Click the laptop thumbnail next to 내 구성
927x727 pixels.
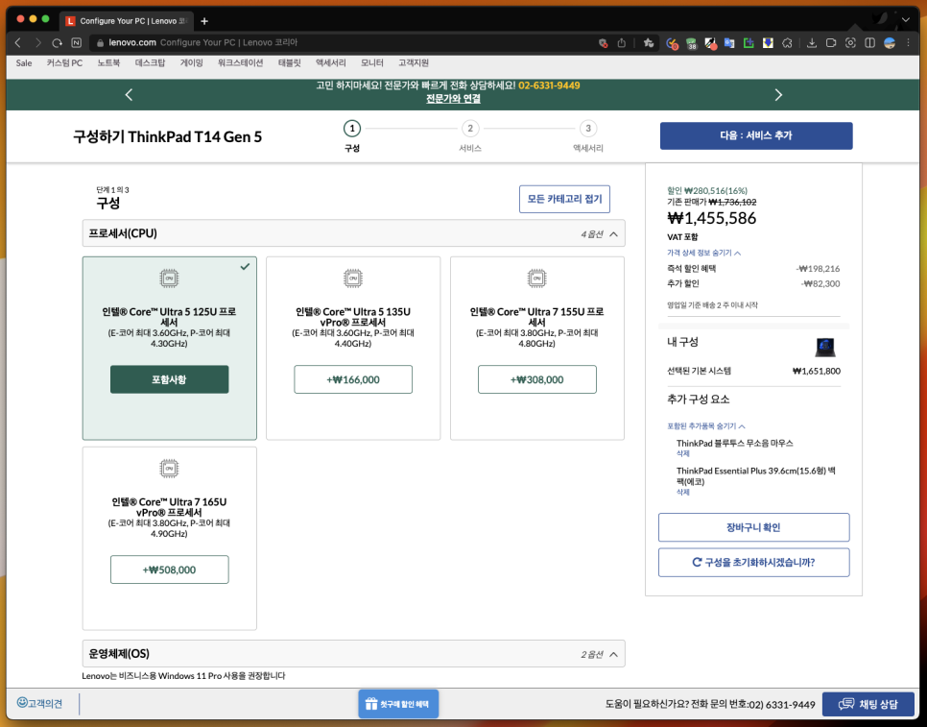tap(824, 347)
